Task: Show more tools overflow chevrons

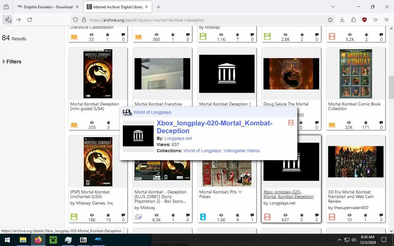Action: 375,20
